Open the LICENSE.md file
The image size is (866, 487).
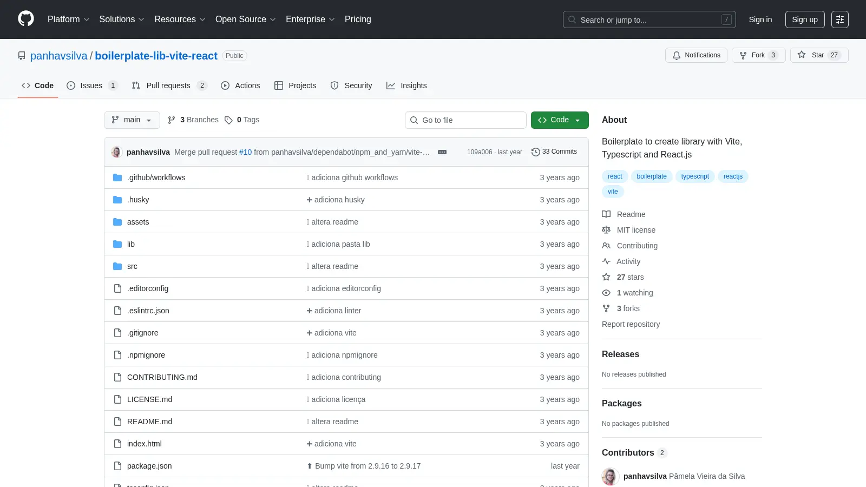click(x=149, y=399)
